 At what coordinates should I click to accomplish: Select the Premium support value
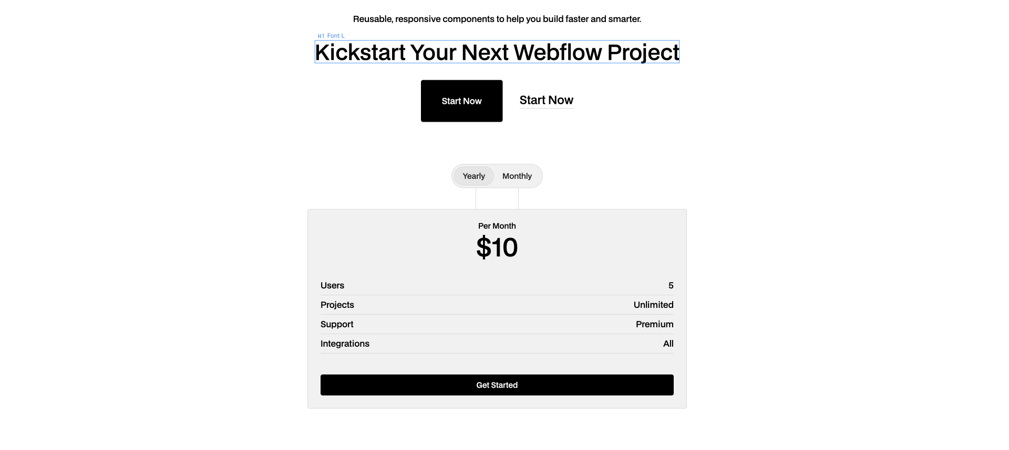pos(654,324)
